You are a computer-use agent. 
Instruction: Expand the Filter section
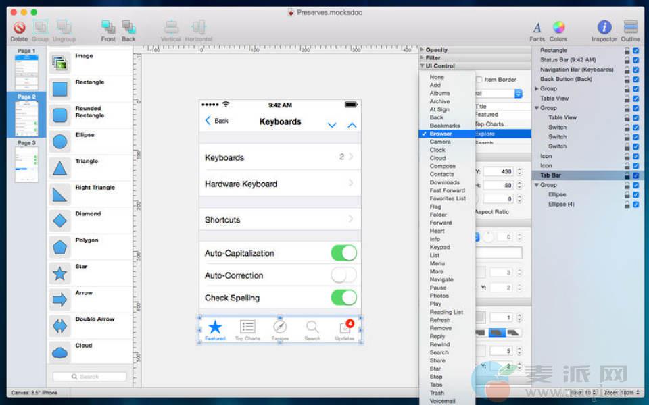[x=423, y=58]
